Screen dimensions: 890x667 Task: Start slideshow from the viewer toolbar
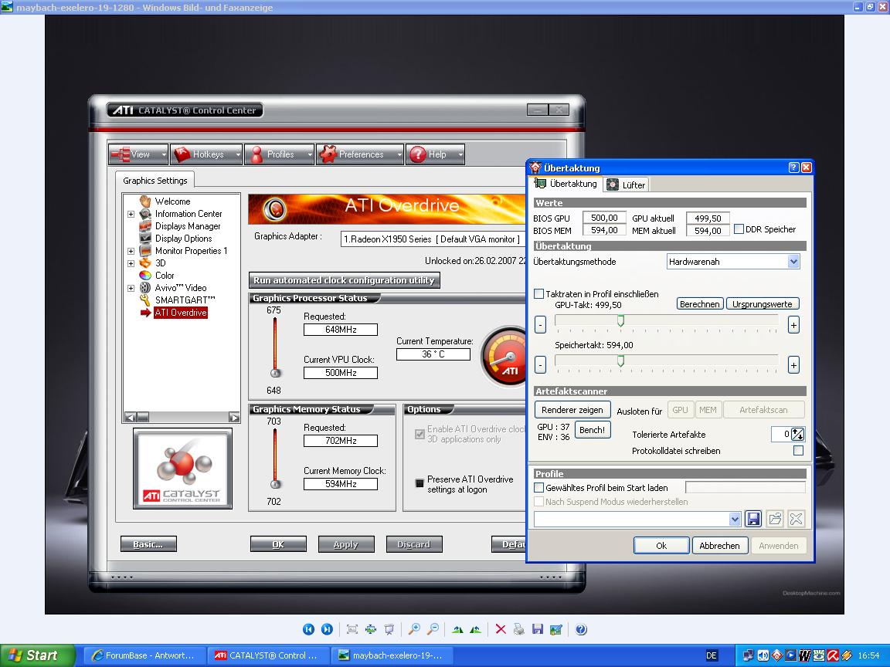point(389,629)
